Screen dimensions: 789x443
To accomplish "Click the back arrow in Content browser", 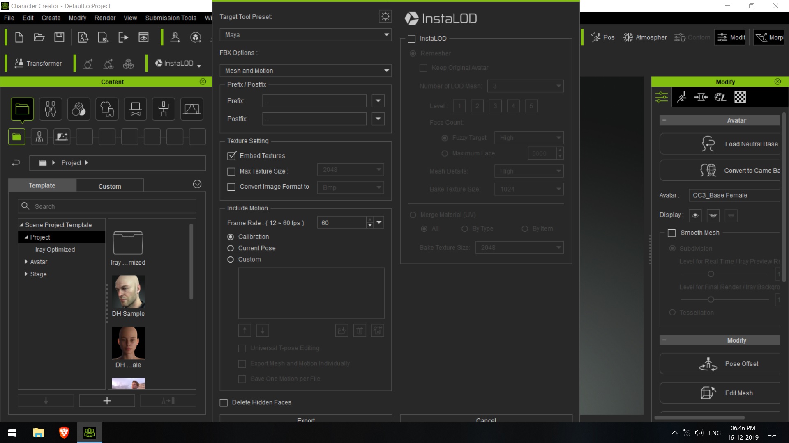I will click(x=16, y=163).
